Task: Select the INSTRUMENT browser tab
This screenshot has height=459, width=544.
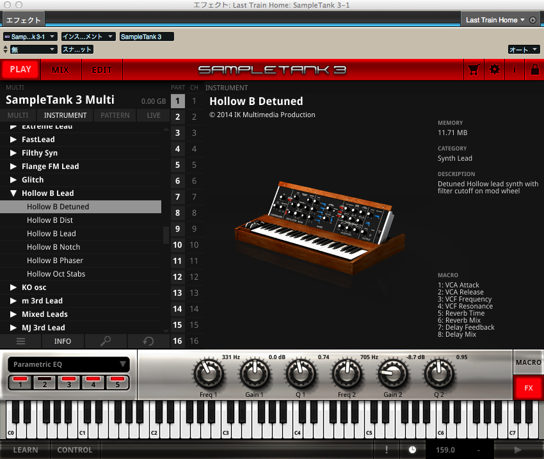Action: [65, 115]
